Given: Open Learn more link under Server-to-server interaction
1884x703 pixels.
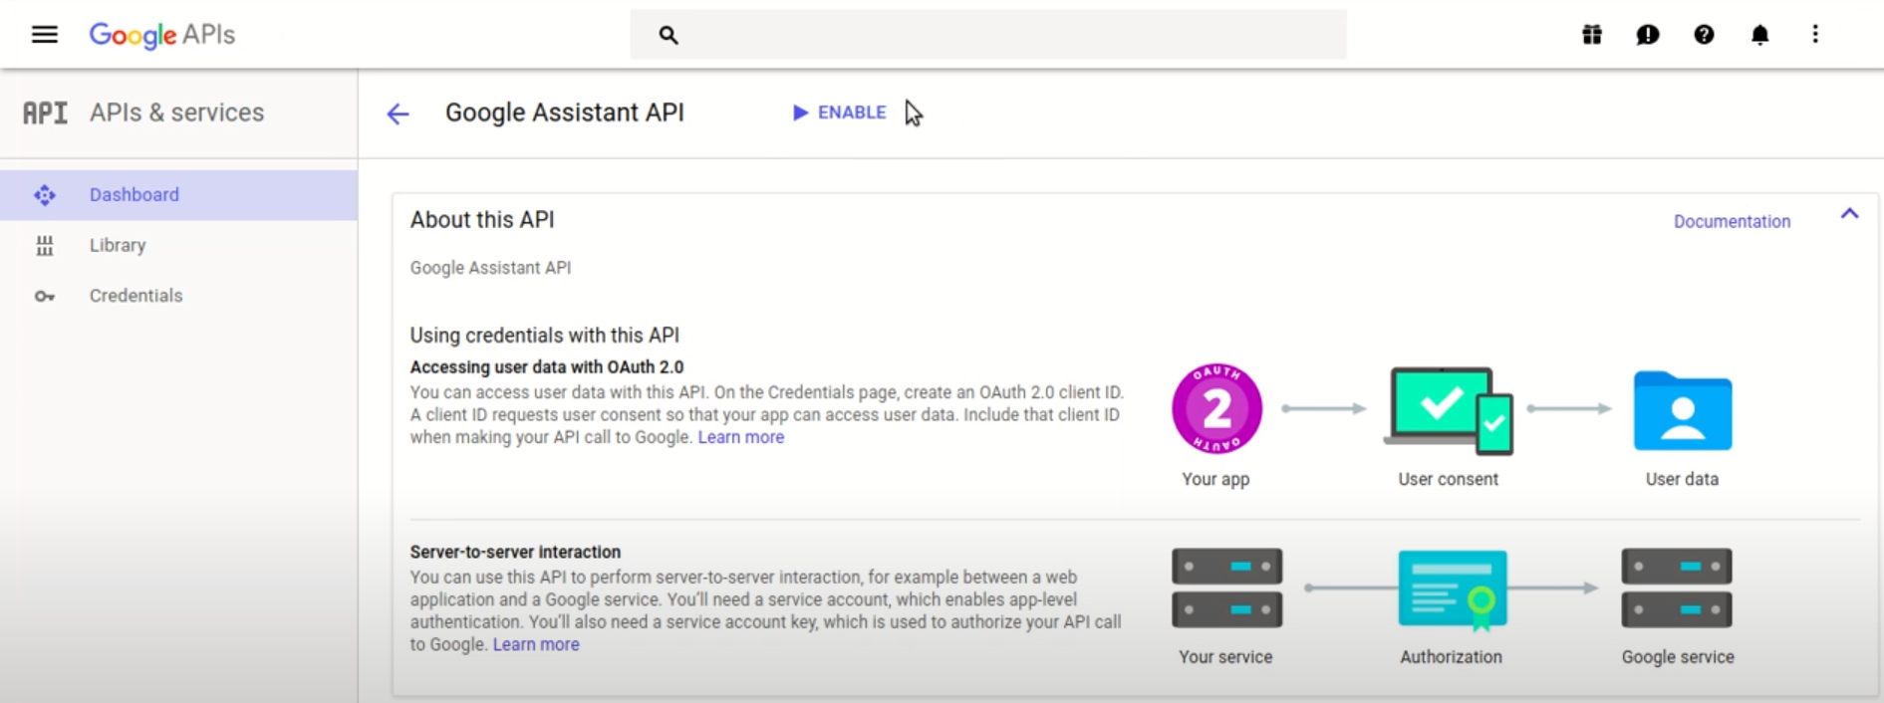Looking at the screenshot, I should click(x=536, y=644).
